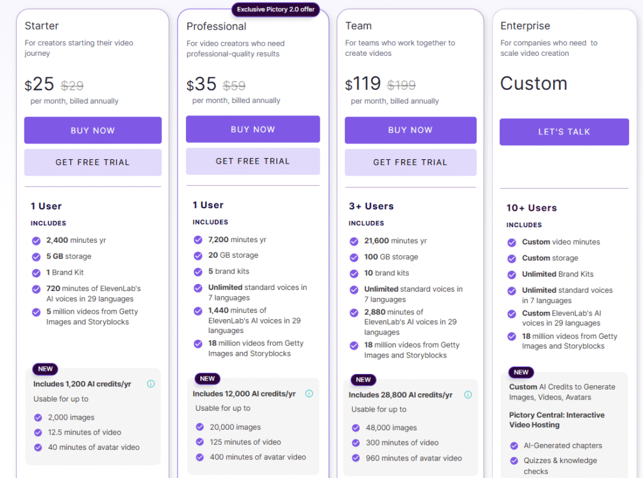This screenshot has height=478, width=643.
Task: Click checkmark next to 1 Brand Kit
Action: (36, 273)
